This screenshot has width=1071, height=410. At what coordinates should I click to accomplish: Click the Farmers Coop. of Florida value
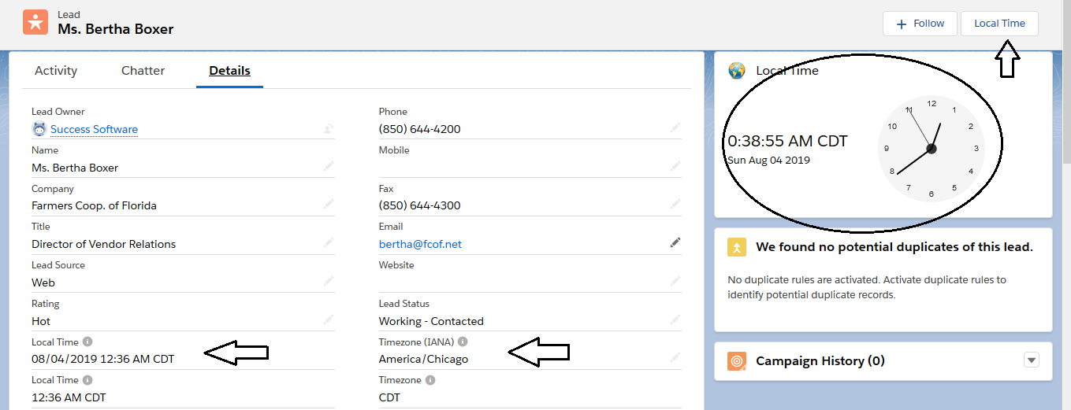pos(94,205)
